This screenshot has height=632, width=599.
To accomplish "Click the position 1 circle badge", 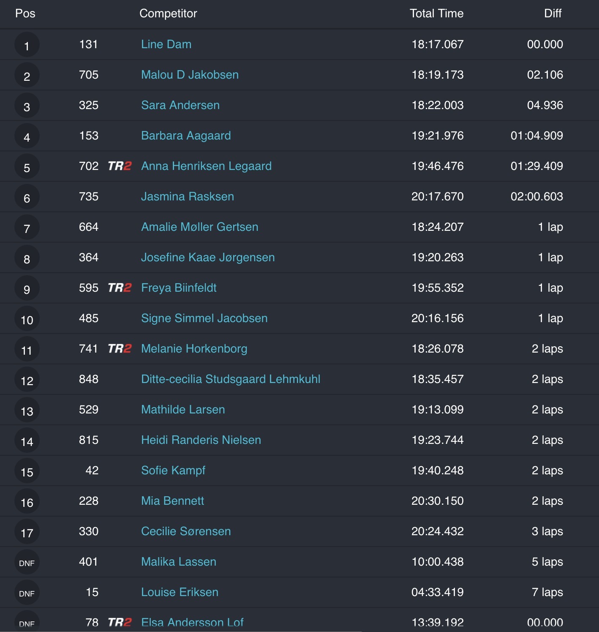I will point(27,45).
